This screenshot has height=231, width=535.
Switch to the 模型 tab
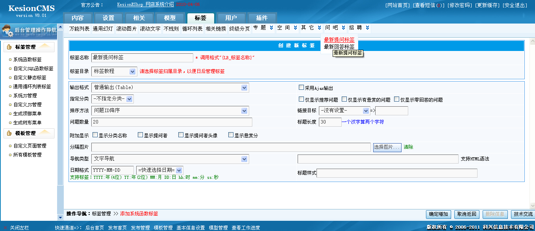click(170, 18)
